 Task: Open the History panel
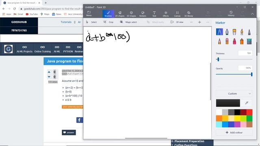[x=231, y=13]
